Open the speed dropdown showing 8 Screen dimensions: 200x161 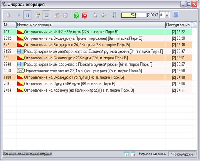[167, 15]
